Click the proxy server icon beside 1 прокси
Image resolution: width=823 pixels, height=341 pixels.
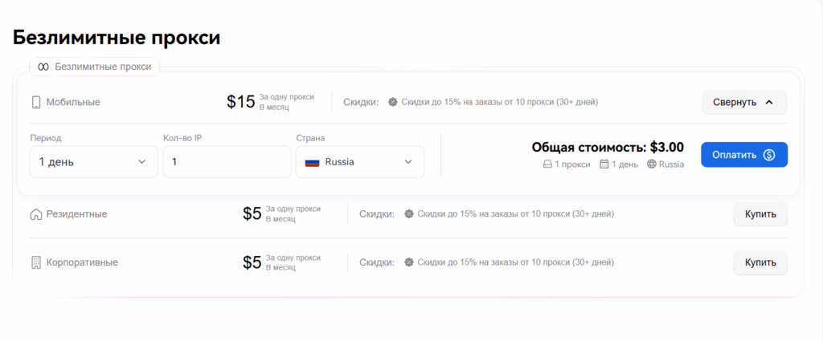[547, 164]
